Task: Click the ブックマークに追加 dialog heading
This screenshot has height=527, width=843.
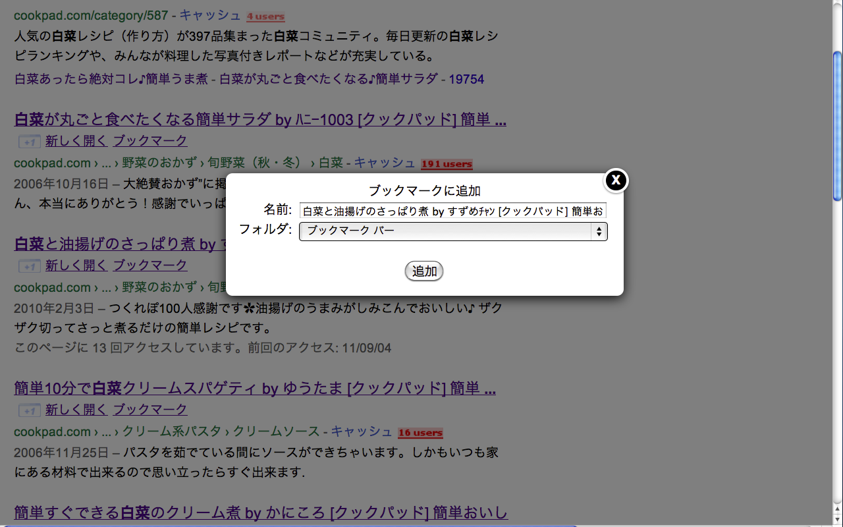Action: coord(424,191)
